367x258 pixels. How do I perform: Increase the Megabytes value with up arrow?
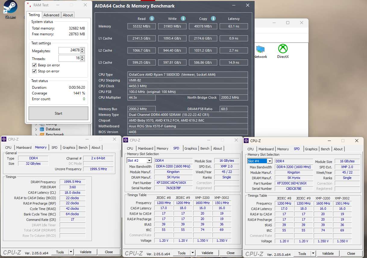(x=83, y=49)
